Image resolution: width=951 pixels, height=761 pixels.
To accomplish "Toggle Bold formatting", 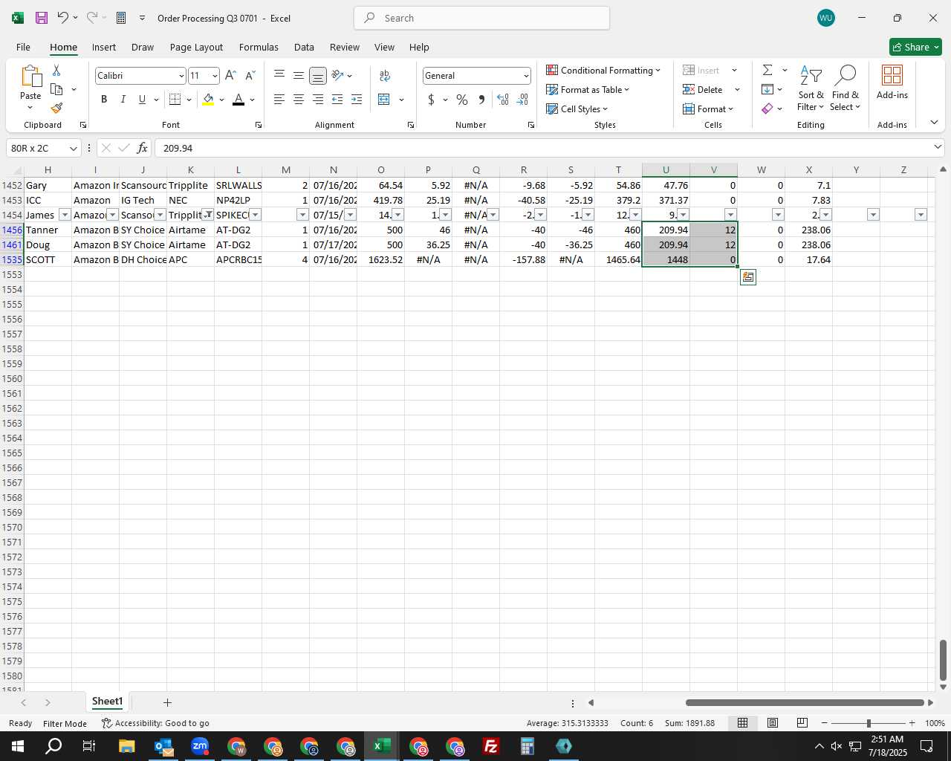I will click(x=104, y=100).
